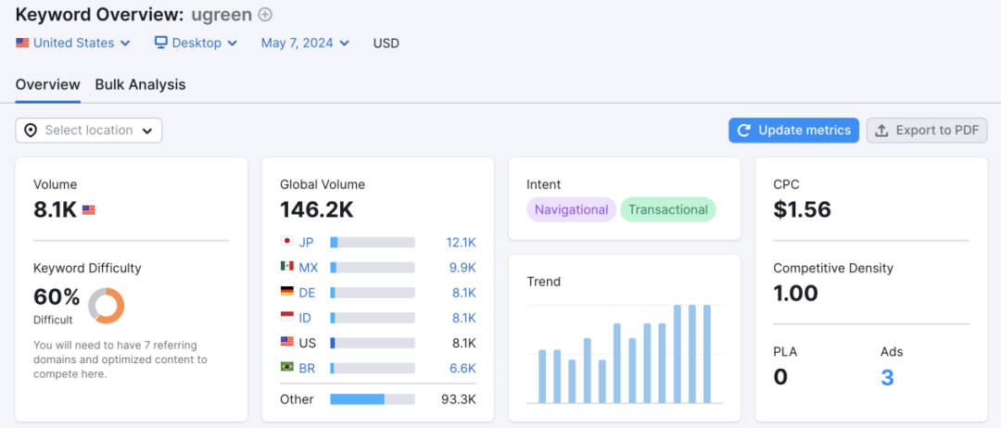1001x428 pixels.
Task: Open the Select location dropdown
Action: [89, 130]
